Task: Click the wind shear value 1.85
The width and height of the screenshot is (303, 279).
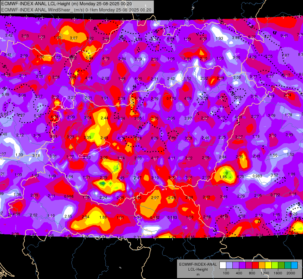Action: [223, 177]
